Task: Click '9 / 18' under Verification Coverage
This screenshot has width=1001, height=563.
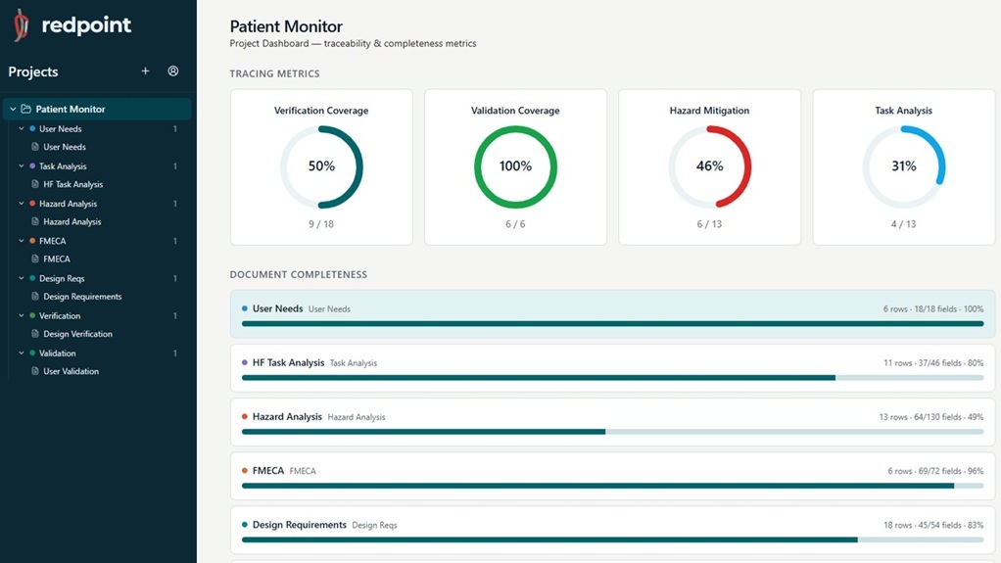Action: click(321, 224)
